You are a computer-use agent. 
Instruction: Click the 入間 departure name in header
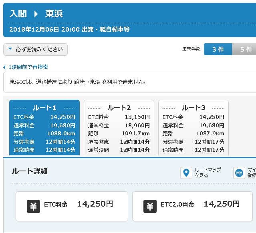pyautogui.click(x=18, y=14)
